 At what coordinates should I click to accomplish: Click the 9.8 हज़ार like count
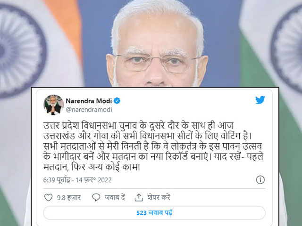(69, 198)
